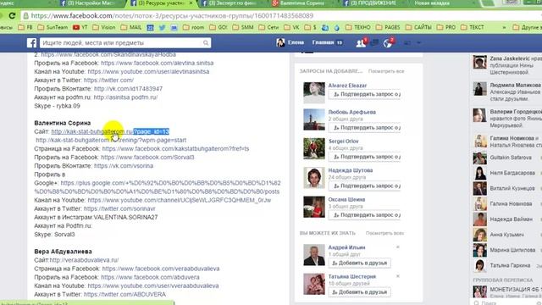Close the Ресурсы участников tab
The width and height of the screenshot is (542, 305).
click(191, 3)
